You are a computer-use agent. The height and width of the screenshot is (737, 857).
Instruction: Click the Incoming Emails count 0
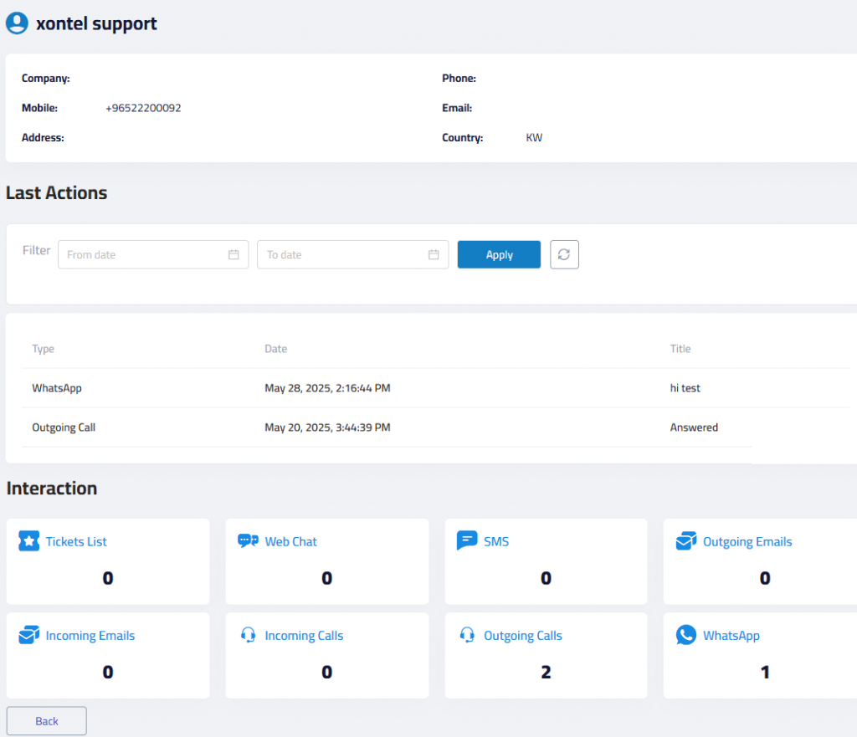[x=108, y=672]
